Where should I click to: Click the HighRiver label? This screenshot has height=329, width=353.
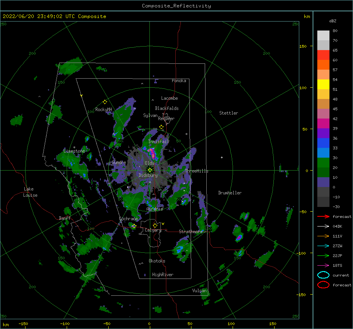pos(162,275)
